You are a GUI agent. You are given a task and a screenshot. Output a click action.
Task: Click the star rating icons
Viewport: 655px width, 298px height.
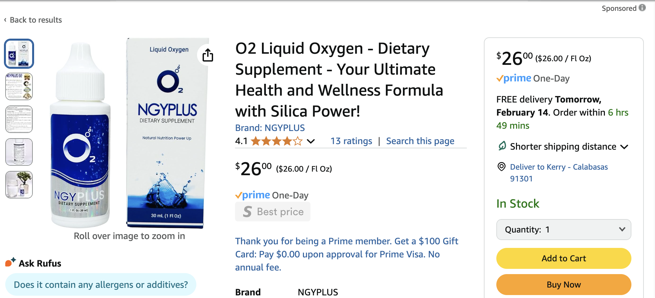pos(276,141)
